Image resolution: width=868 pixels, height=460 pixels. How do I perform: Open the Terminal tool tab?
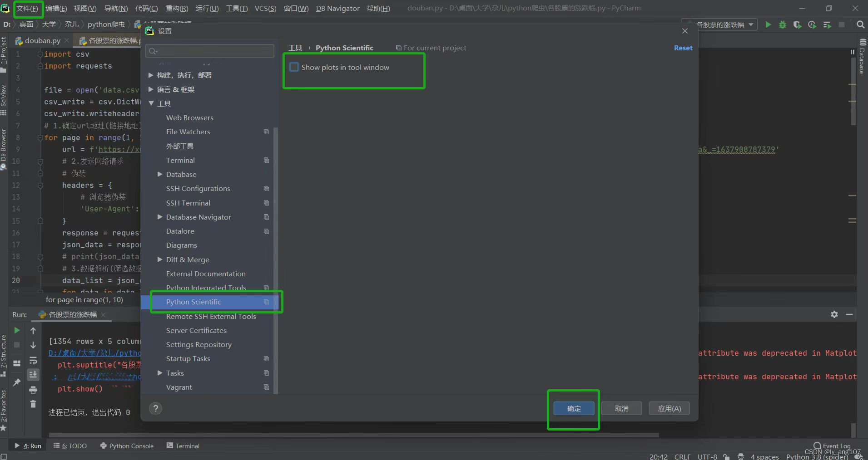click(183, 445)
